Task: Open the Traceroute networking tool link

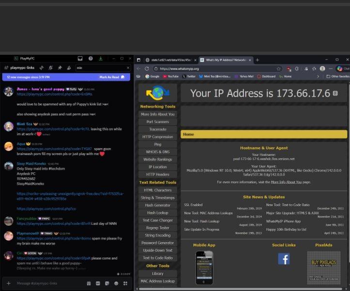Action: [157, 129]
